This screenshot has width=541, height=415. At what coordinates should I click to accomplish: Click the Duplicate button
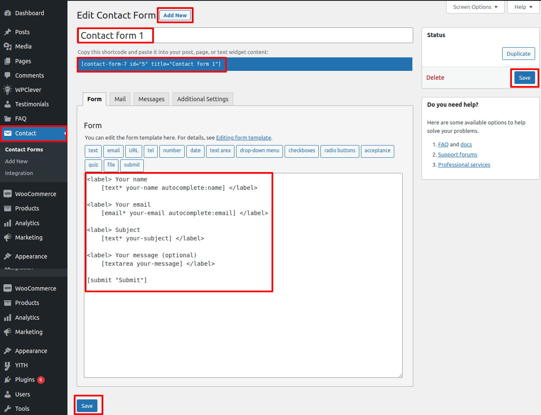pyautogui.click(x=519, y=54)
